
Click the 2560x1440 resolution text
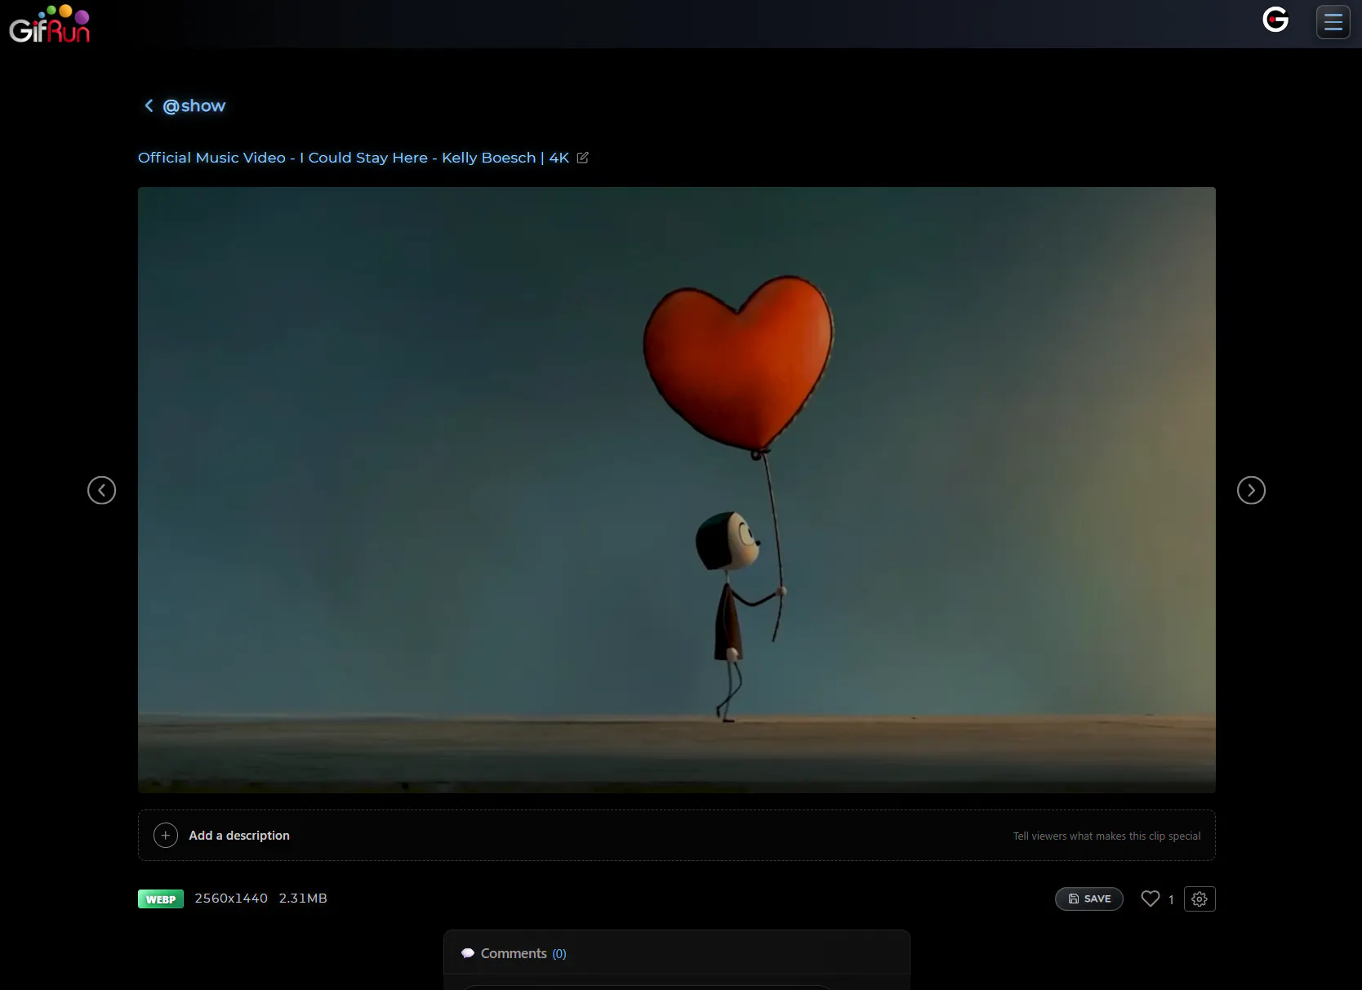point(231,899)
